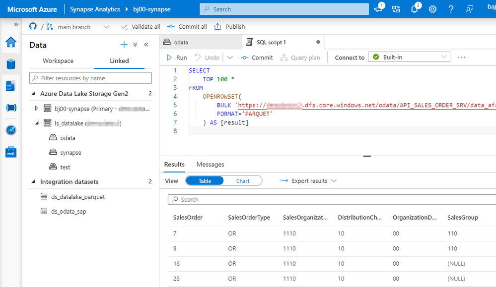Open the Connect to Built-in dropdown
Screen dimensions: 496x287
(x=409, y=57)
